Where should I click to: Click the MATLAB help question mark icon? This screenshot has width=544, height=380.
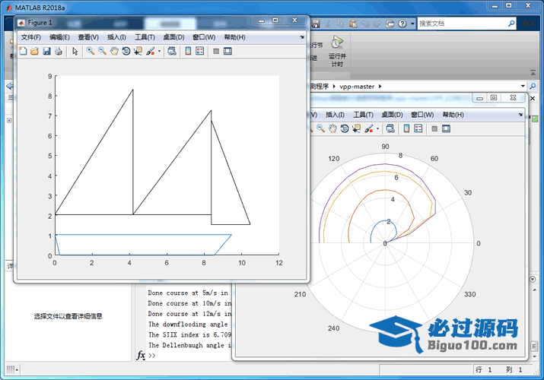(x=402, y=24)
